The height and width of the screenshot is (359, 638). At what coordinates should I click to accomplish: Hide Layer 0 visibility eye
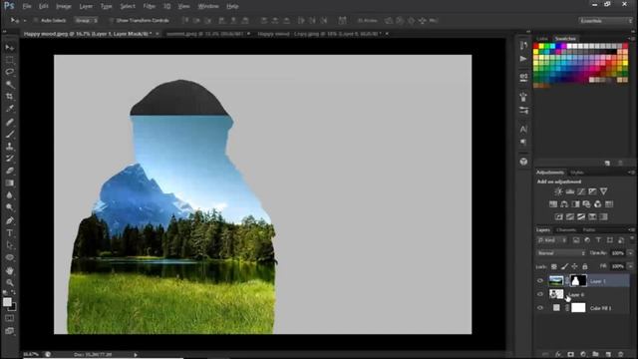pyautogui.click(x=540, y=294)
